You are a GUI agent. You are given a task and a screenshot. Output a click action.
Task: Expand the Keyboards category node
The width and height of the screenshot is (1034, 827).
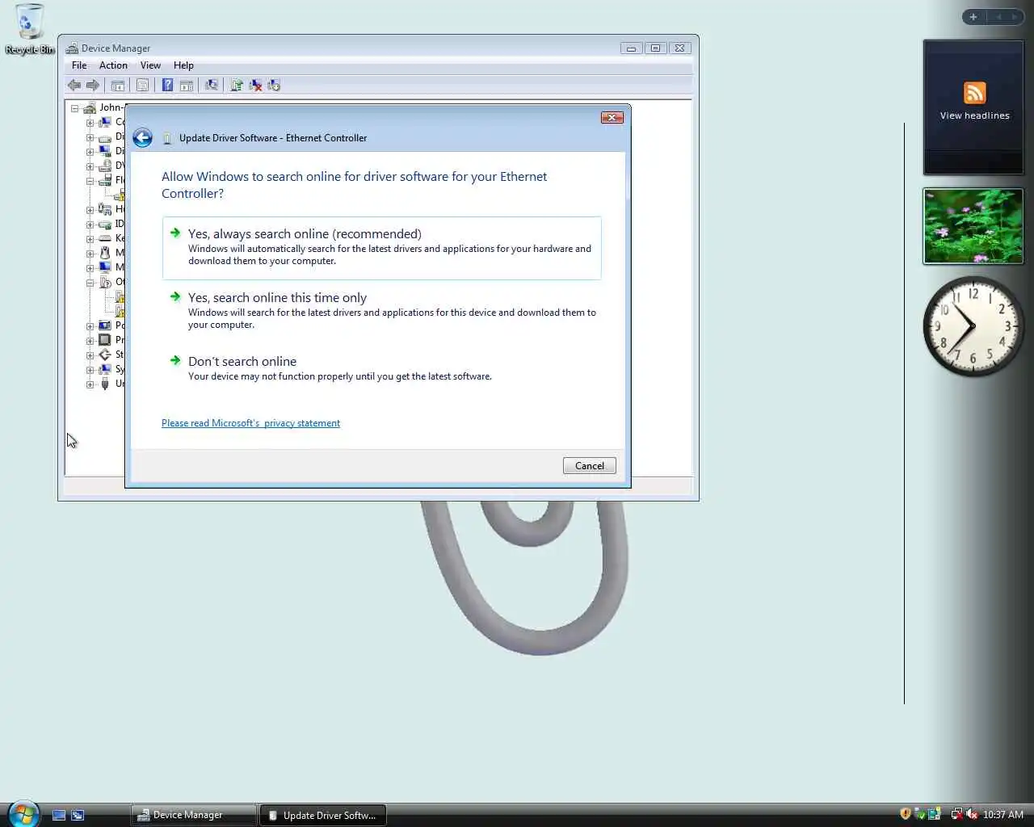click(90, 239)
